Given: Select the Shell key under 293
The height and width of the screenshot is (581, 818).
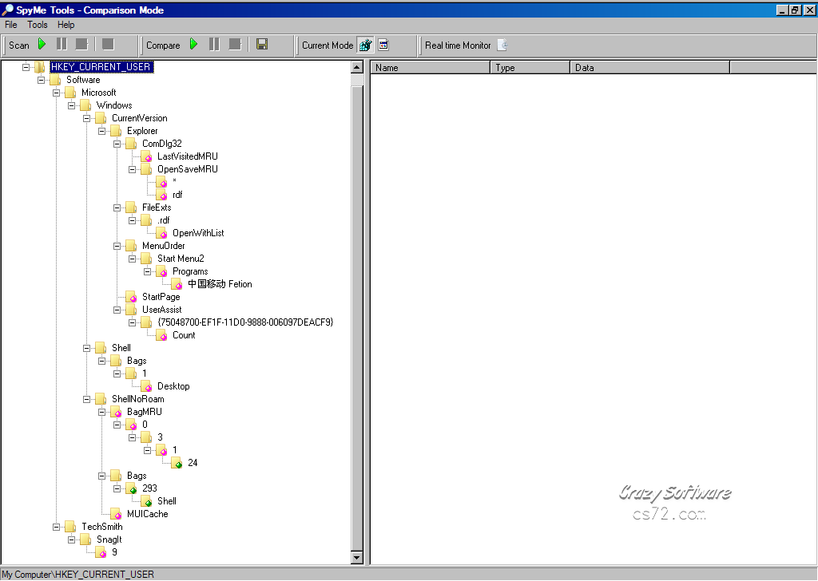Looking at the screenshot, I should (167, 501).
